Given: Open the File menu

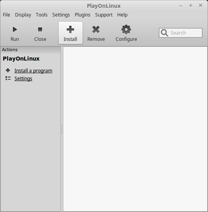Looking at the screenshot, I should click(6, 15).
